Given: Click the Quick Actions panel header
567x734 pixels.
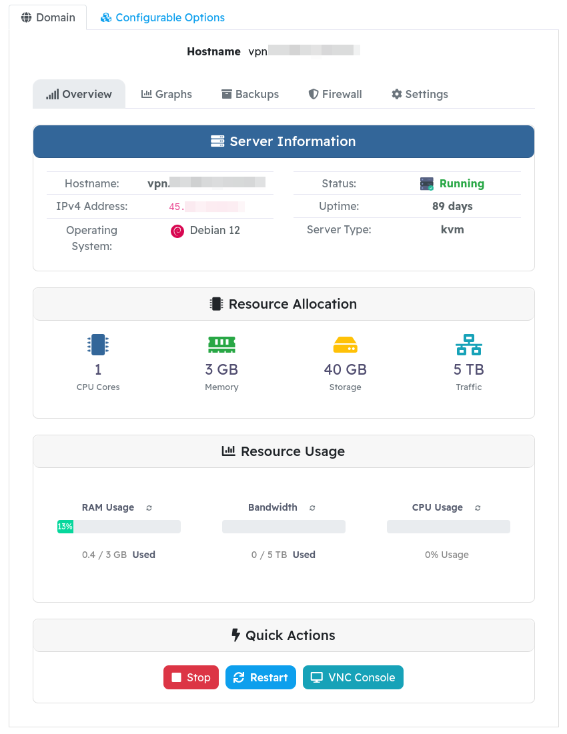Looking at the screenshot, I should 283,635.
